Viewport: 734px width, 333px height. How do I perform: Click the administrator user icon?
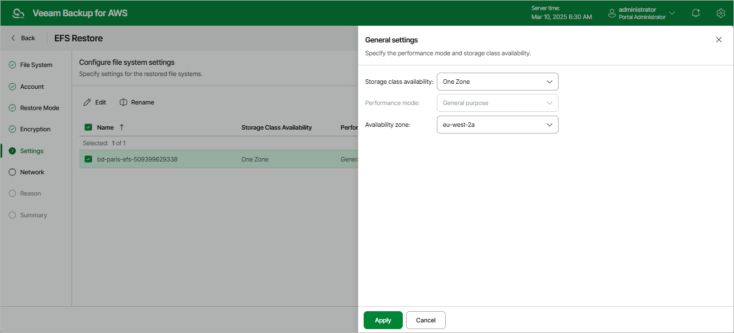tap(612, 13)
